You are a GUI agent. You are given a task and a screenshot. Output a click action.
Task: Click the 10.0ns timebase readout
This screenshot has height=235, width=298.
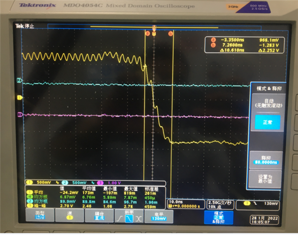pyautogui.click(x=176, y=202)
